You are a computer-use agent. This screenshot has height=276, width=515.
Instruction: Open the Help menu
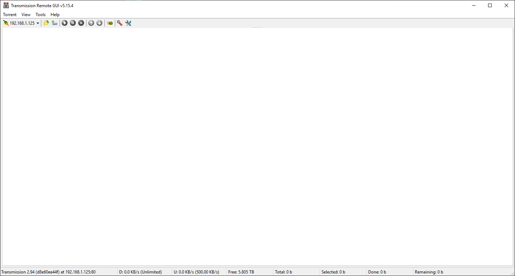(55, 14)
